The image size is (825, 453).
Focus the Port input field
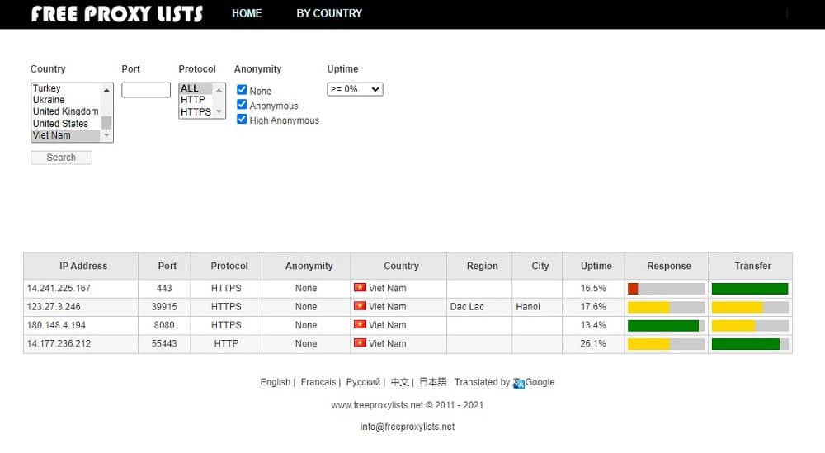point(146,90)
